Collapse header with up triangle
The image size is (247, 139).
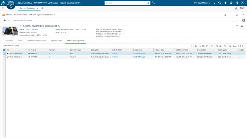pyautogui.click(x=242, y=26)
